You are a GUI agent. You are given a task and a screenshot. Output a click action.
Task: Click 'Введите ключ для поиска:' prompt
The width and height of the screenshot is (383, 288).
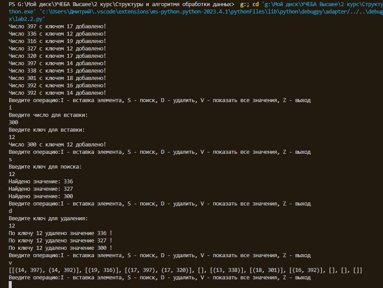pyautogui.click(x=45, y=167)
